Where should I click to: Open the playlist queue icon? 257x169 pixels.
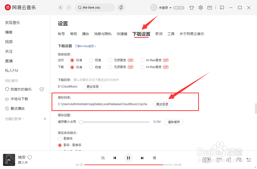point(249,160)
